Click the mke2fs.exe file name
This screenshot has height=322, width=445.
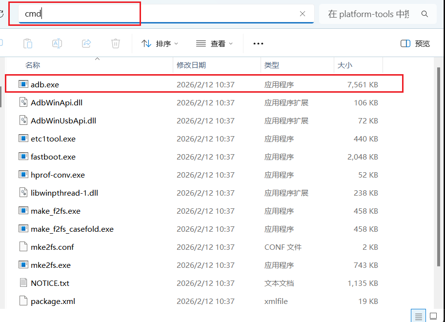(51, 265)
